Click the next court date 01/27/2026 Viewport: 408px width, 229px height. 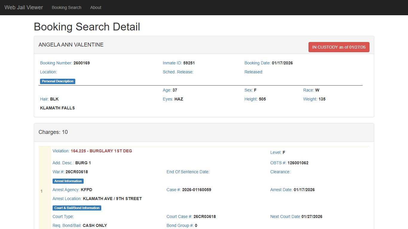312,216
